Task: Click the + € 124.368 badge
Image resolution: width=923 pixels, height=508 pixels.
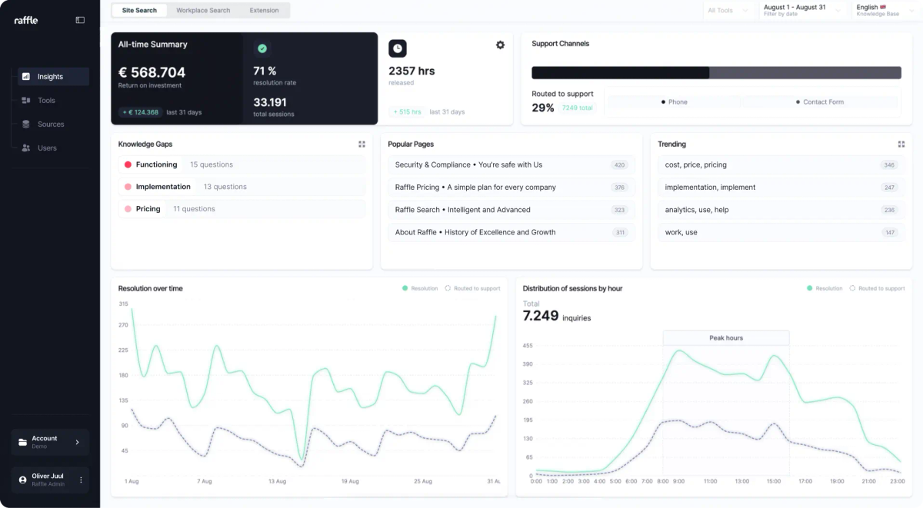Action: (x=140, y=112)
